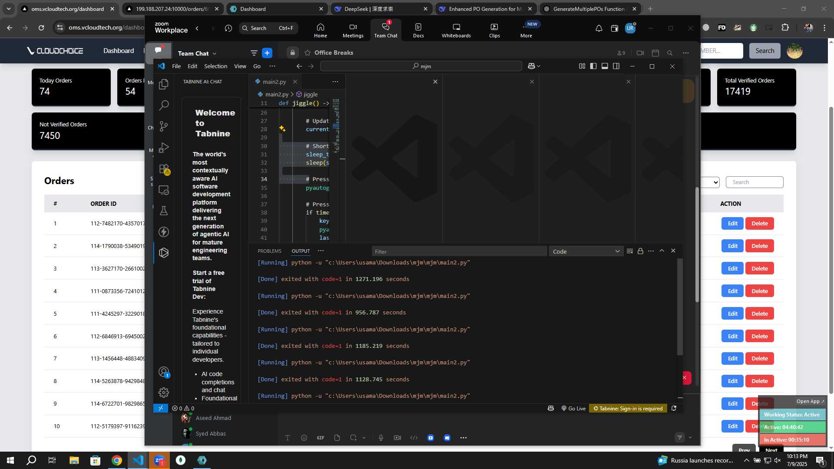Insert code snippet in Zoom chat
The width and height of the screenshot is (834, 469).
tap(414, 438)
